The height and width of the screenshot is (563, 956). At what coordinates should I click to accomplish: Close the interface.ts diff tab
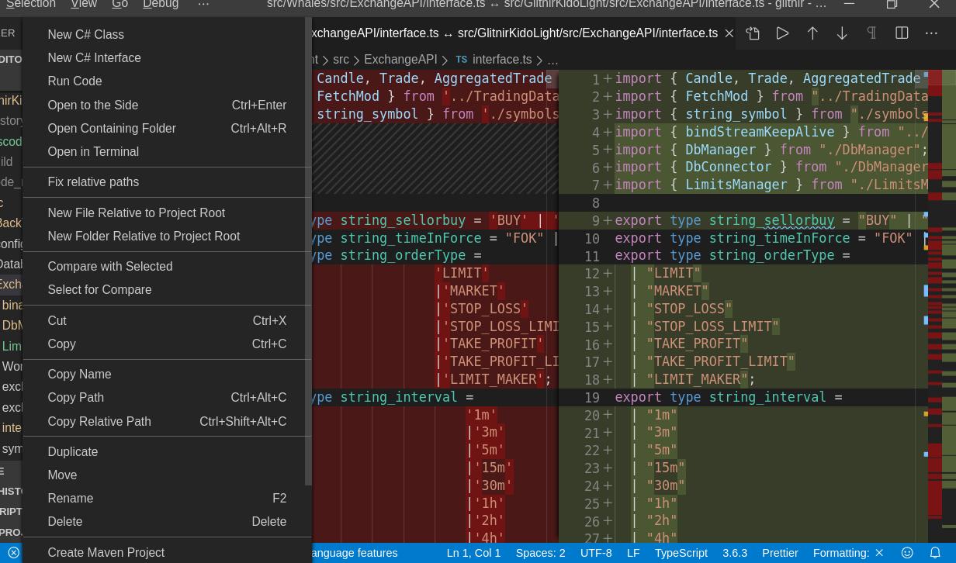point(729,33)
